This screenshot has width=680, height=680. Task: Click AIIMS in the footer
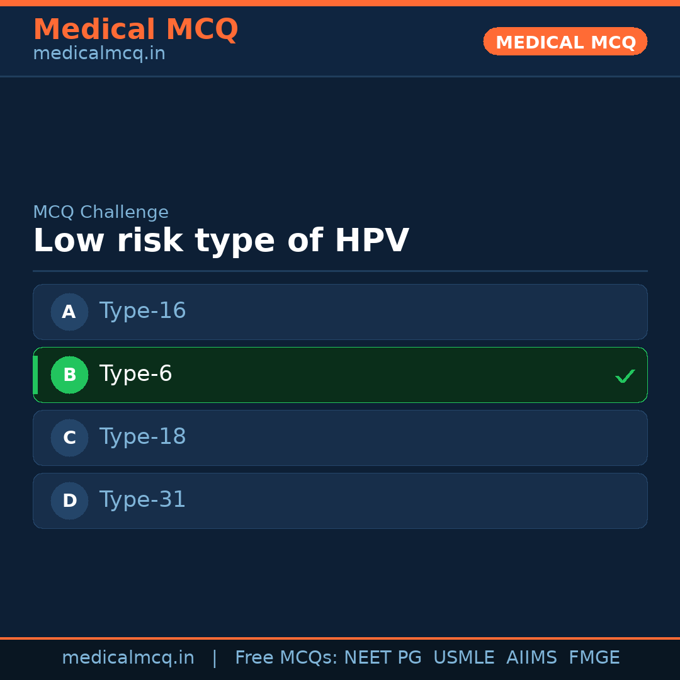click(531, 658)
